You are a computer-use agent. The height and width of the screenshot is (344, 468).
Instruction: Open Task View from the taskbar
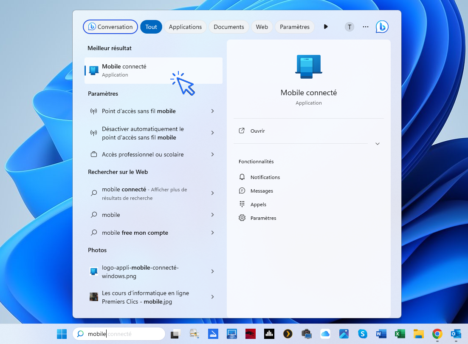pos(175,334)
